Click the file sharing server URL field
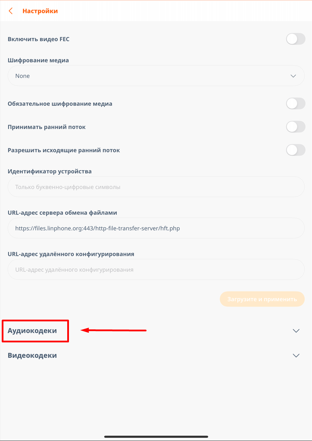 tap(156, 228)
